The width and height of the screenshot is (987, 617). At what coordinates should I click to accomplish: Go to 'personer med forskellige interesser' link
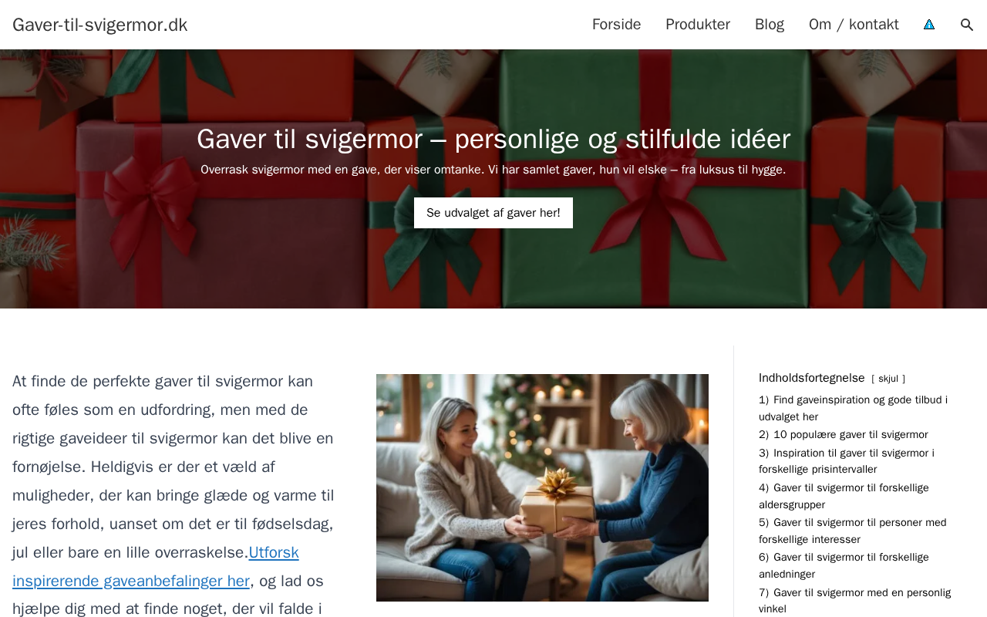pyautogui.click(x=852, y=531)
